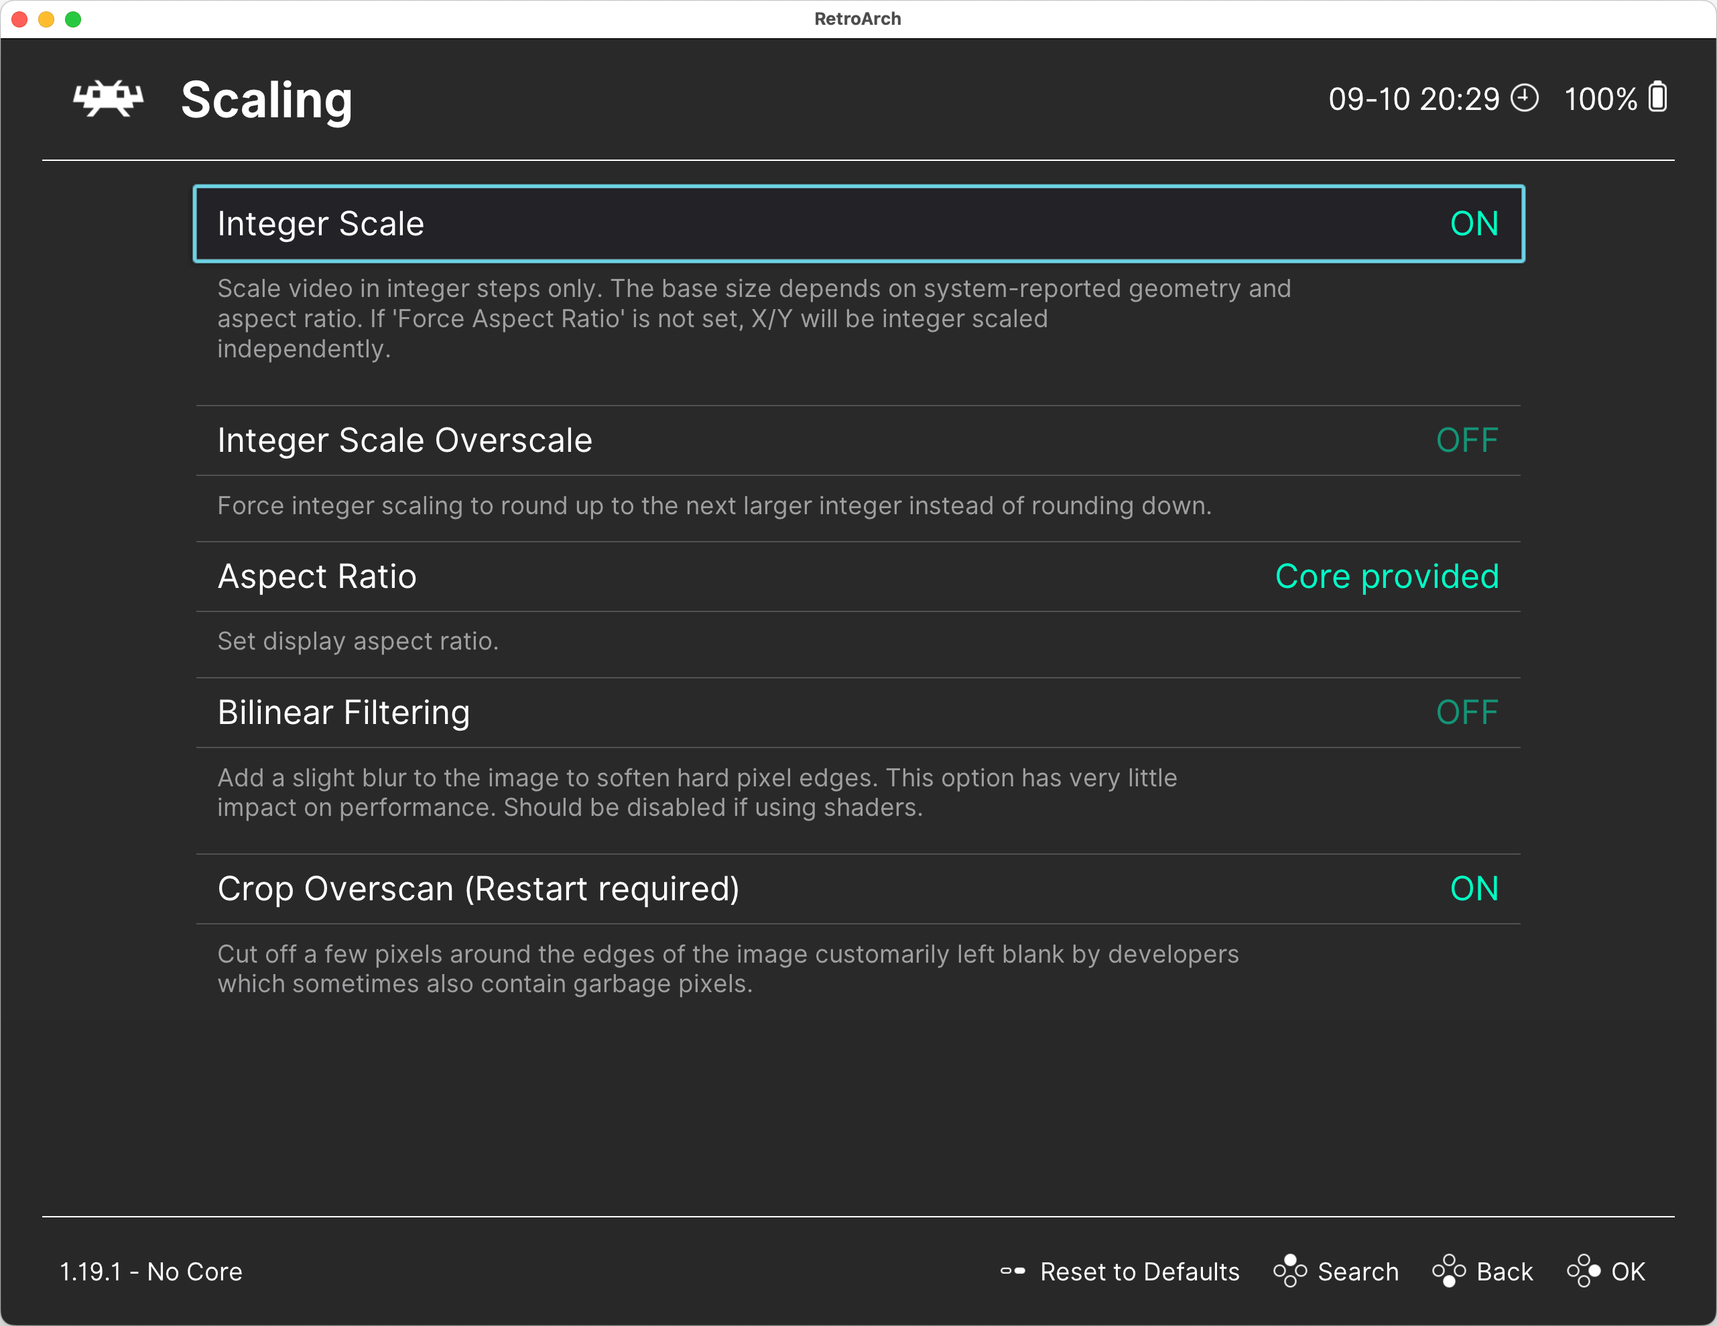Toggle Integer Scale Overscale OFF value
Screen dimensions: 1717x1326
click(x=1467, y=440)
